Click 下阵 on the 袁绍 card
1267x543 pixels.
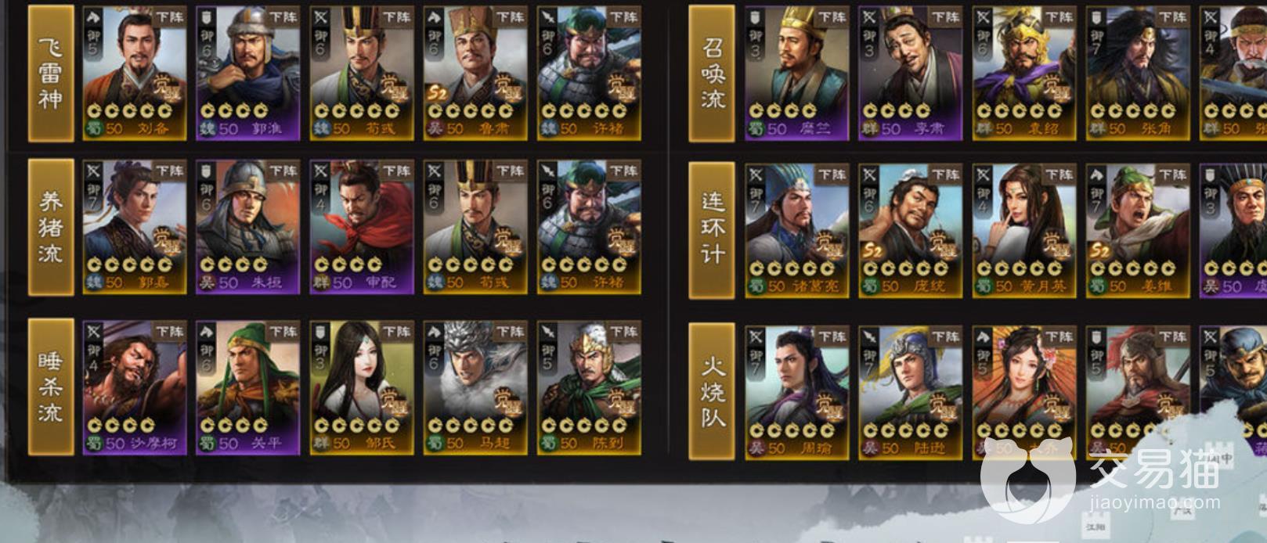click(x=1059, y=16)
